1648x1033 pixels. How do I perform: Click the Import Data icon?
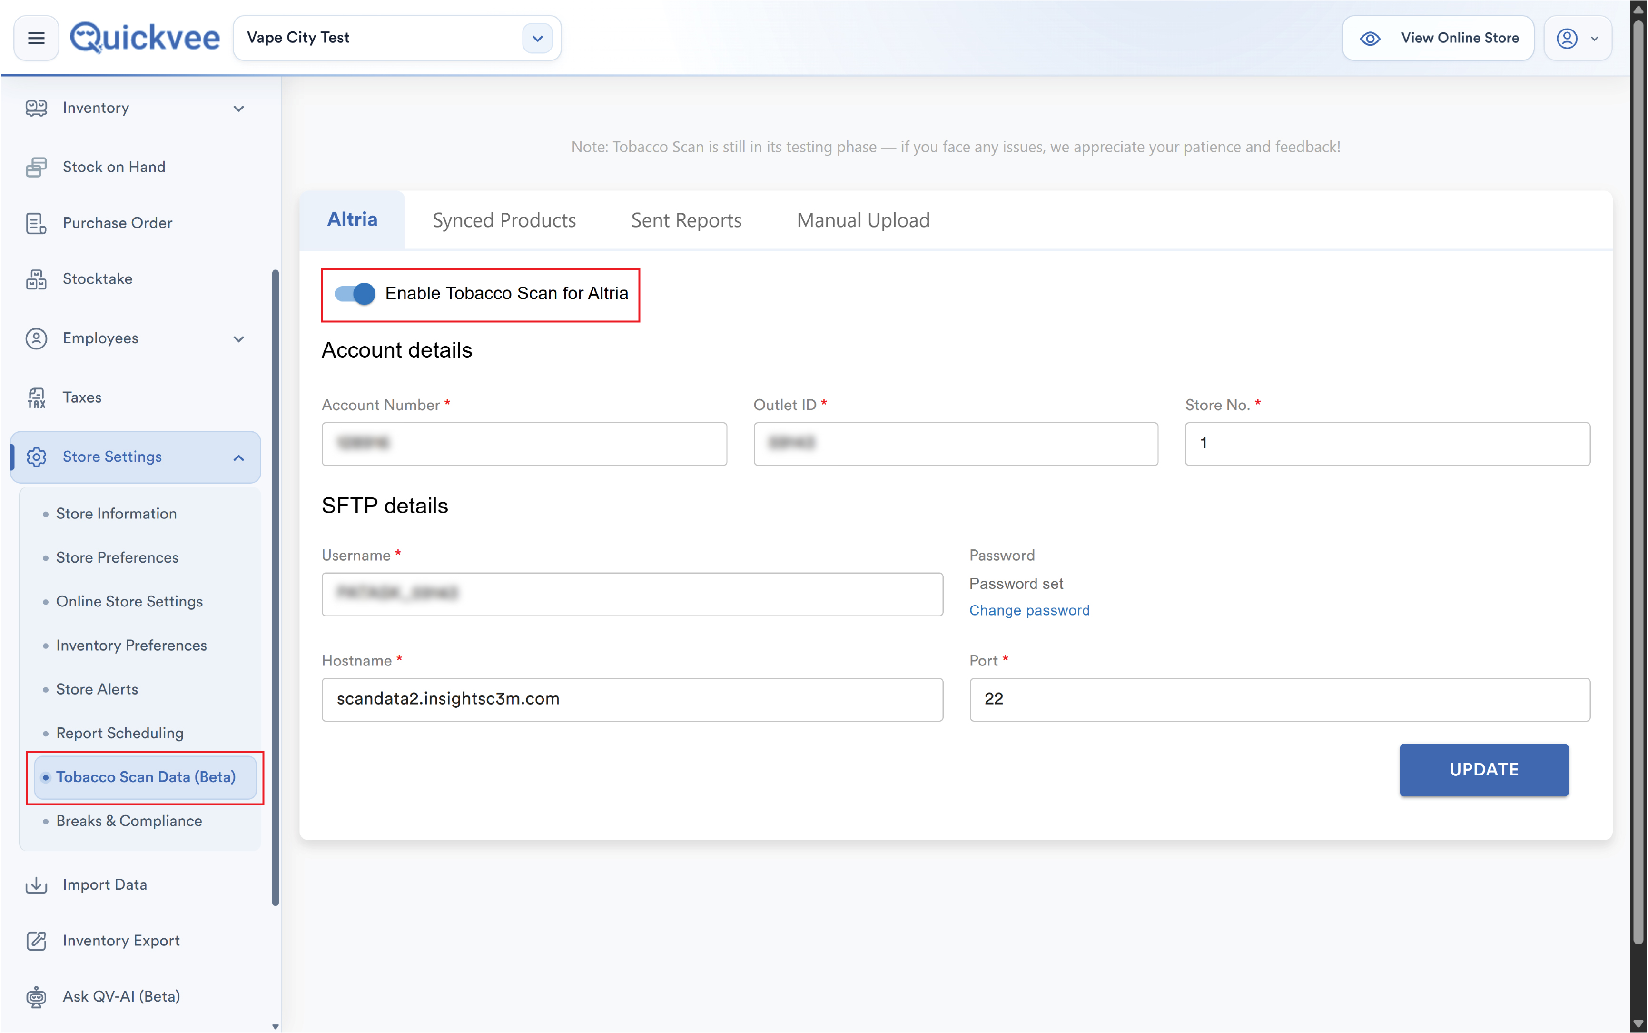point(36,885)
